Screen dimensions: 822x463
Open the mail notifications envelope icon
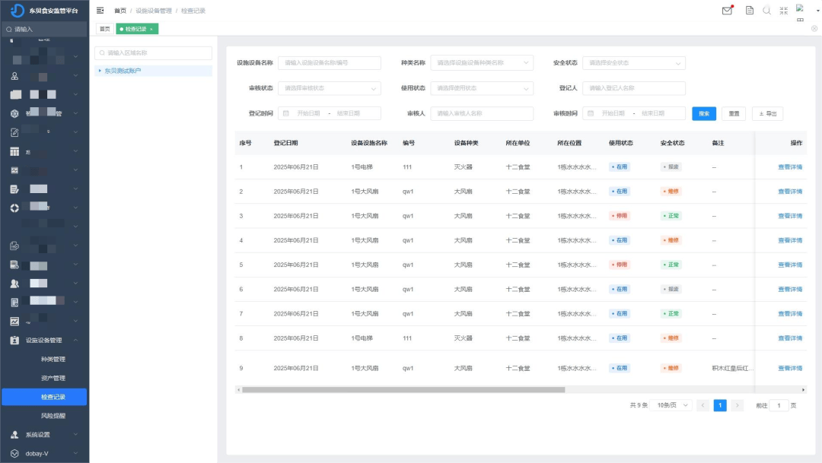point(727,11)
